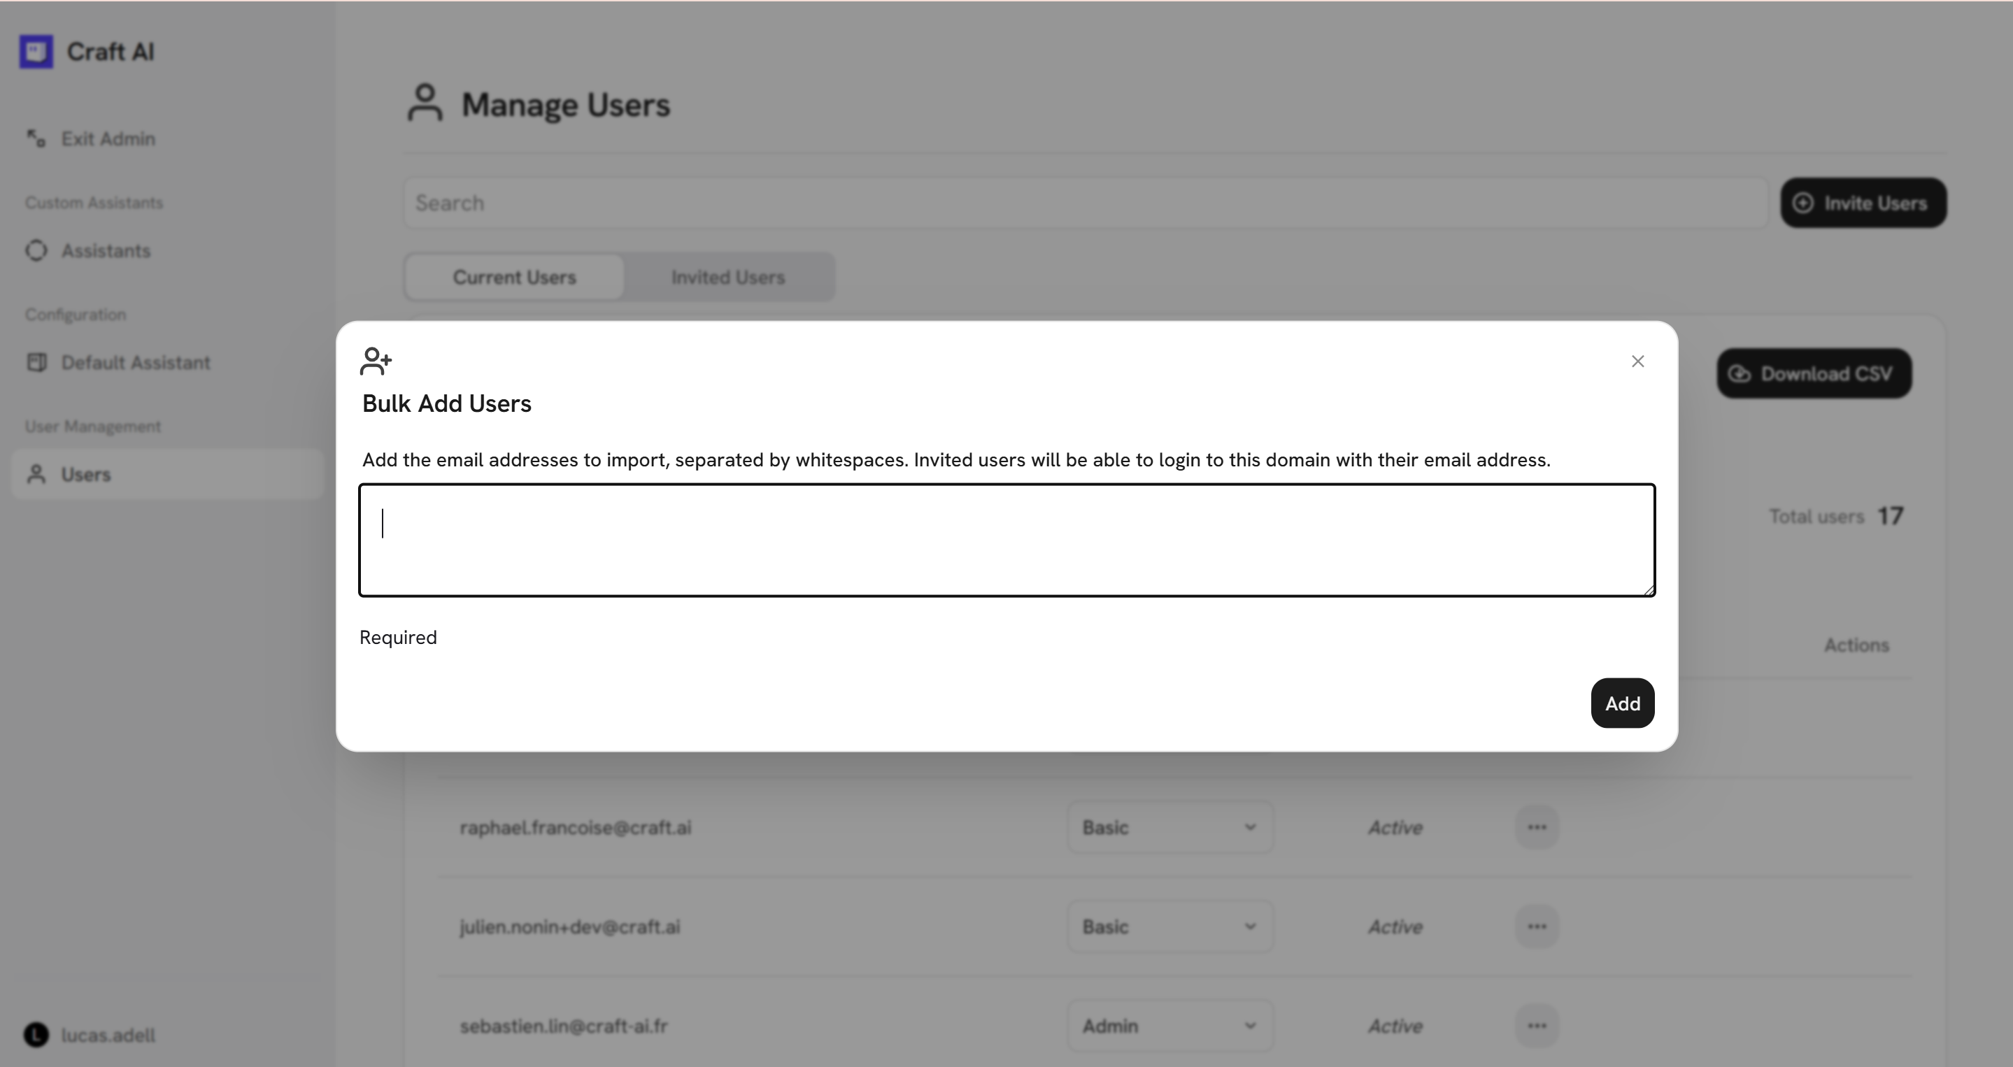Open Assistants in the sidebar
This screenshot has height=1067, width=2013.
tap(105, 251)
